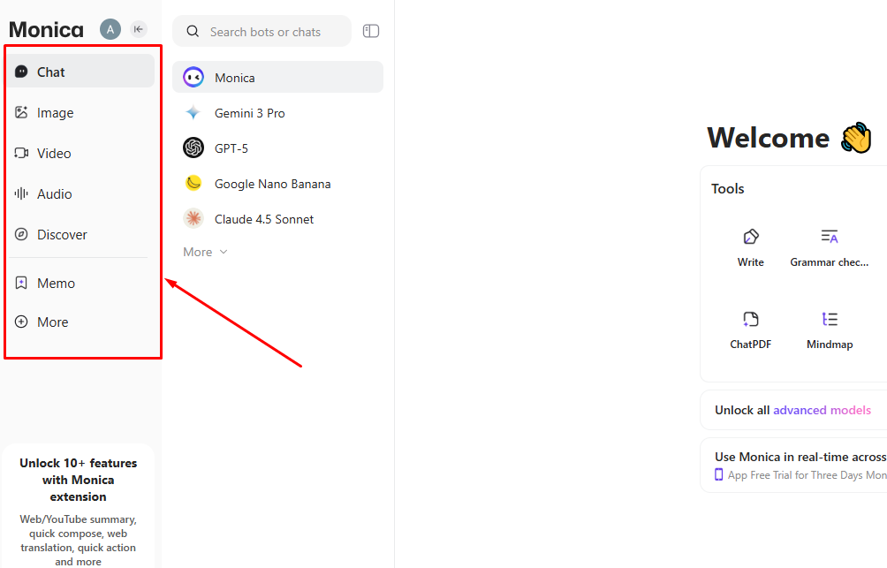Open the Grammar check tool icon

830,237
